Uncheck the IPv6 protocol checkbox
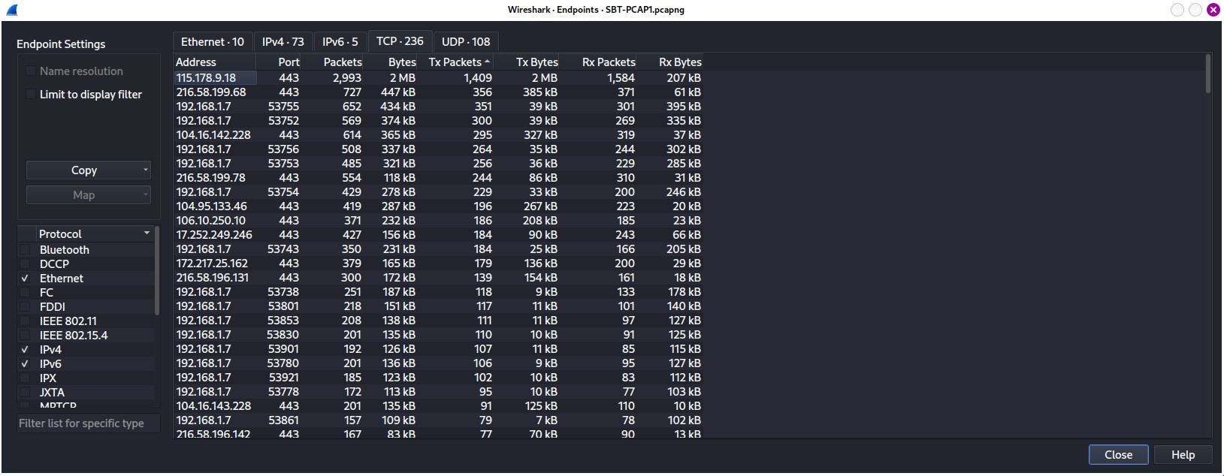 click(x=26, y=364)
